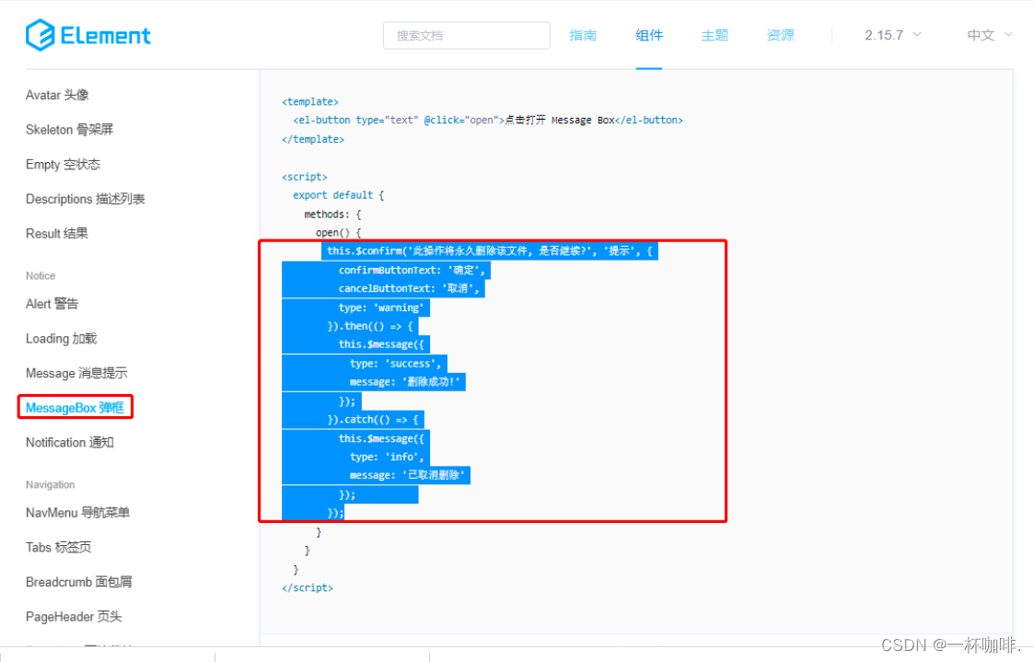The height and width of the screenshot is (662, 1034).
Task: Click the Navigation section heading
Action: (50, 484)
